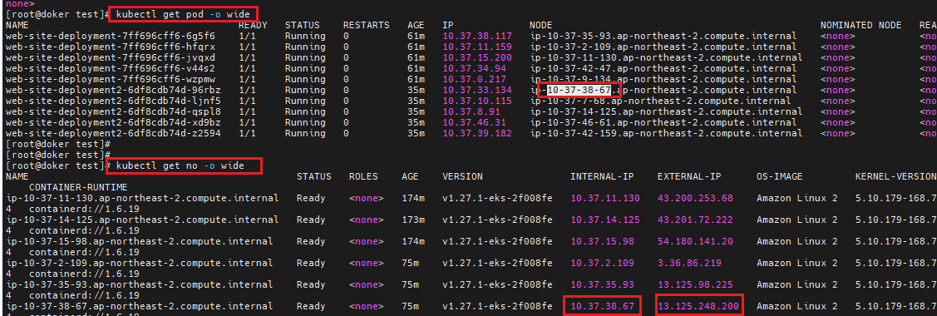Viewport: 937px width, 316px height.
Task: Click external IP 43.201.72.222
Action: pyautogui.click(x=696, y=220)
